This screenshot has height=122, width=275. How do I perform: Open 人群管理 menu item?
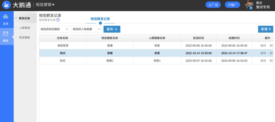pyautogui.click(x=24, y=28)
